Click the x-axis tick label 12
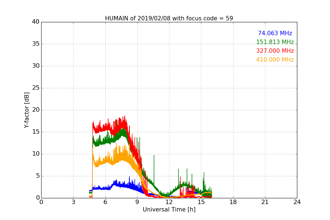This screenshot has height=220, width=330. coord(169,202)
